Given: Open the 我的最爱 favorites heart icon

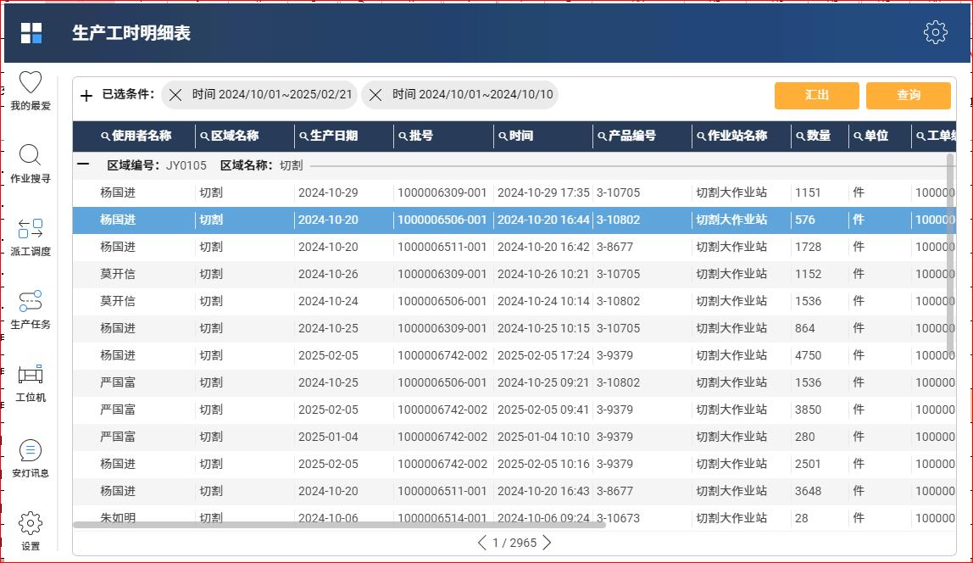Looking at the screenshot, I should pos(31,83).
